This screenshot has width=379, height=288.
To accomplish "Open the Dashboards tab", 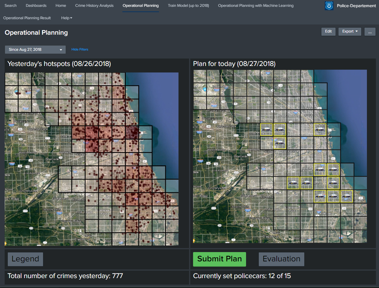I will coord(36,6).
